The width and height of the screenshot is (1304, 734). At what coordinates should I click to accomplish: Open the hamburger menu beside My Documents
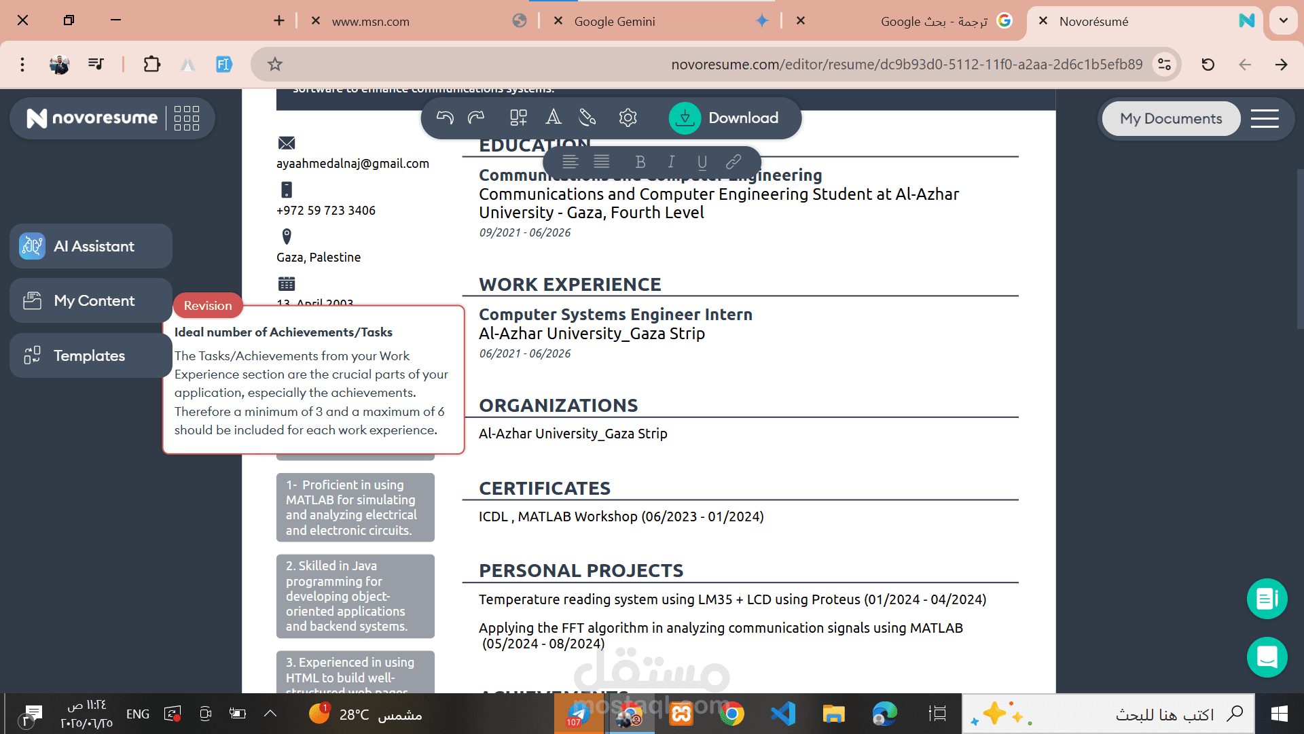pyautogui.click(x=1265, y=118)
